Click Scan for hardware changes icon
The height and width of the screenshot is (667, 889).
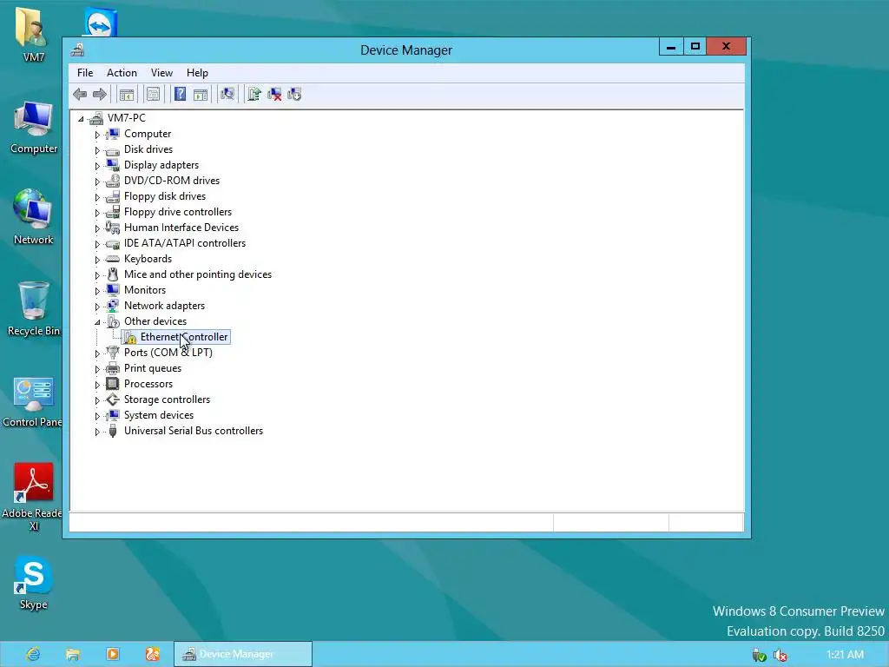227,94
